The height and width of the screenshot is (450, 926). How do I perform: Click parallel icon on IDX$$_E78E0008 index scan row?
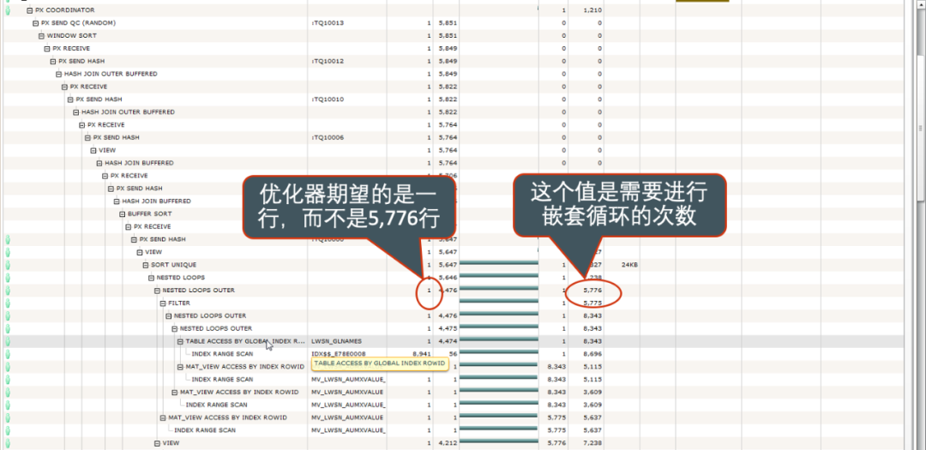tap(8, 354)
